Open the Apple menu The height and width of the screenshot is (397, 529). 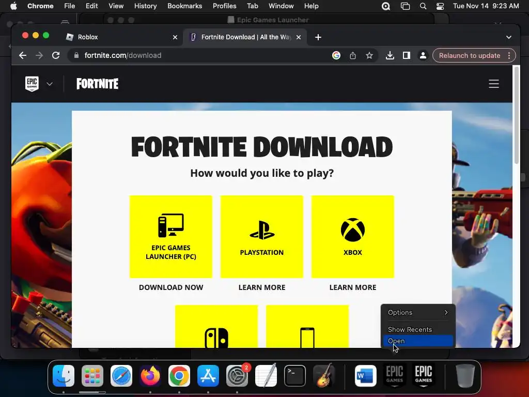coord(13,6)
